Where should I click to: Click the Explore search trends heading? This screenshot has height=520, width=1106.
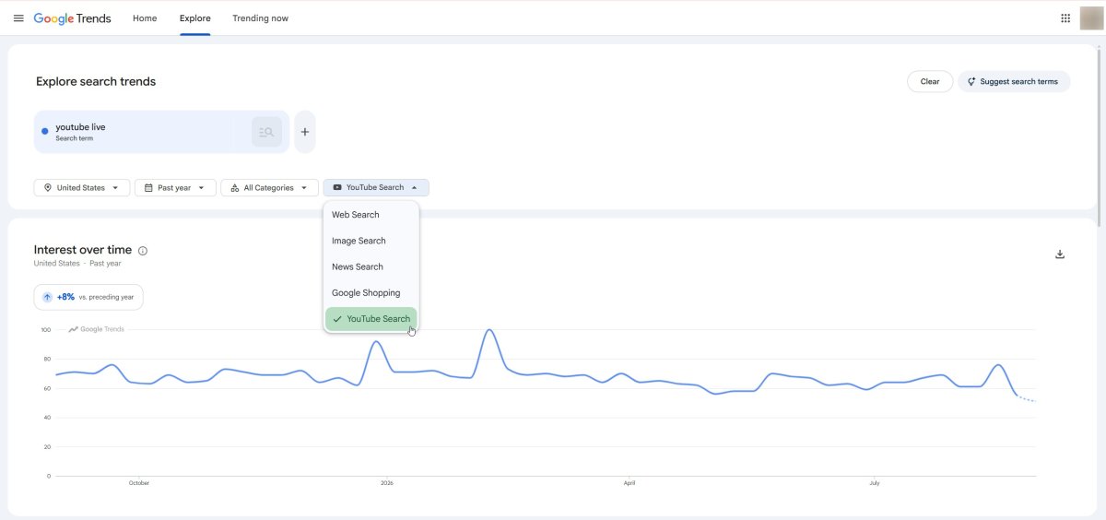click(96, 81)
